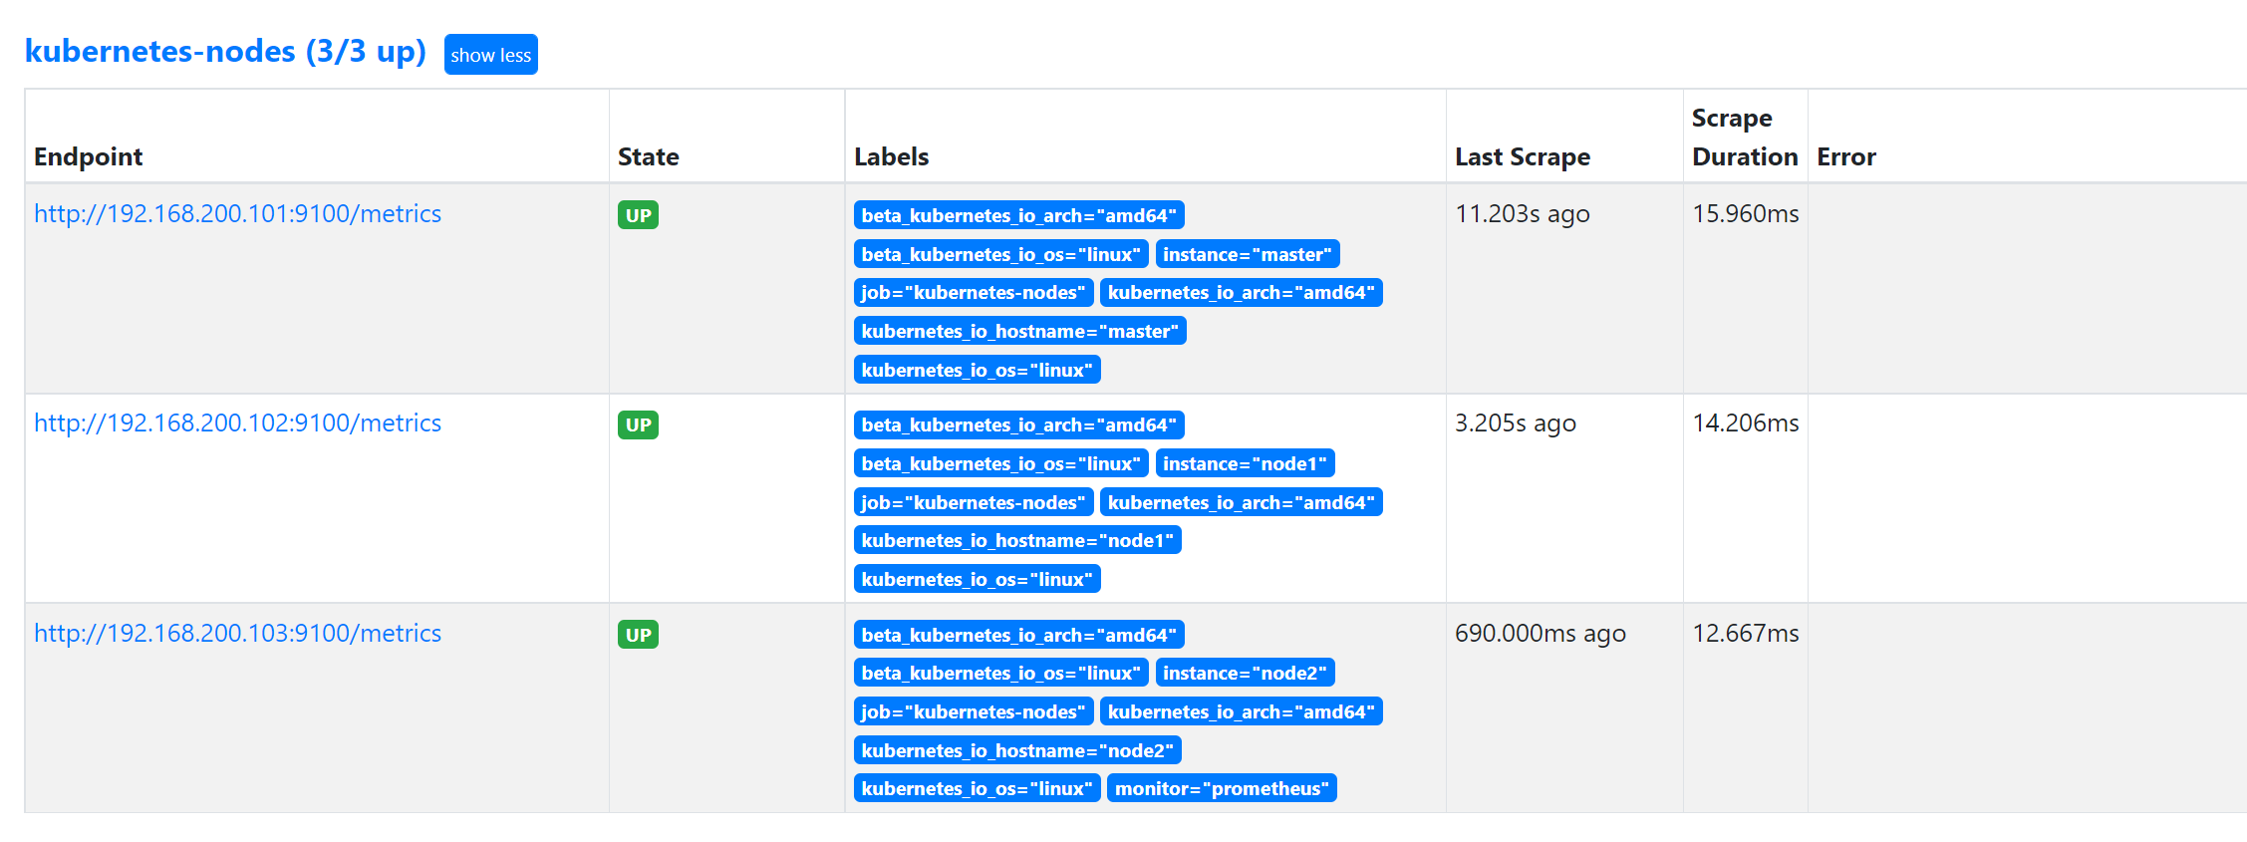Click the show less button
This screenshot has height=842, width=2247.
pos(490,55)
